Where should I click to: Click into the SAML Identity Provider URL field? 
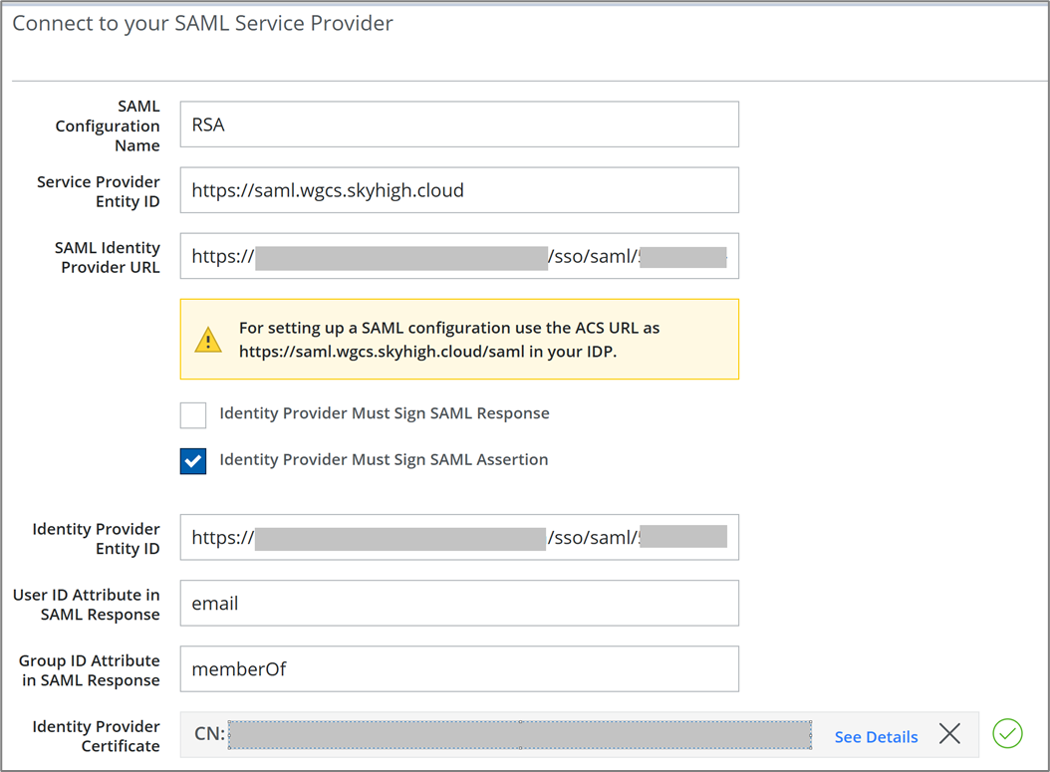459,256
